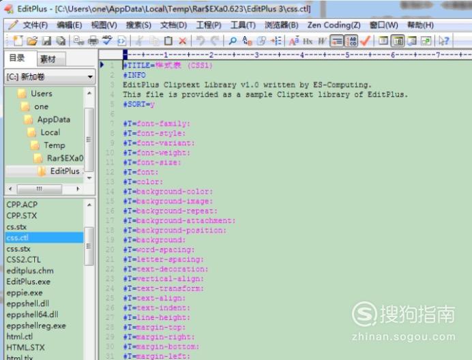Click the file list scroll up arrow

pyautogui.click(x=89, y=205)
